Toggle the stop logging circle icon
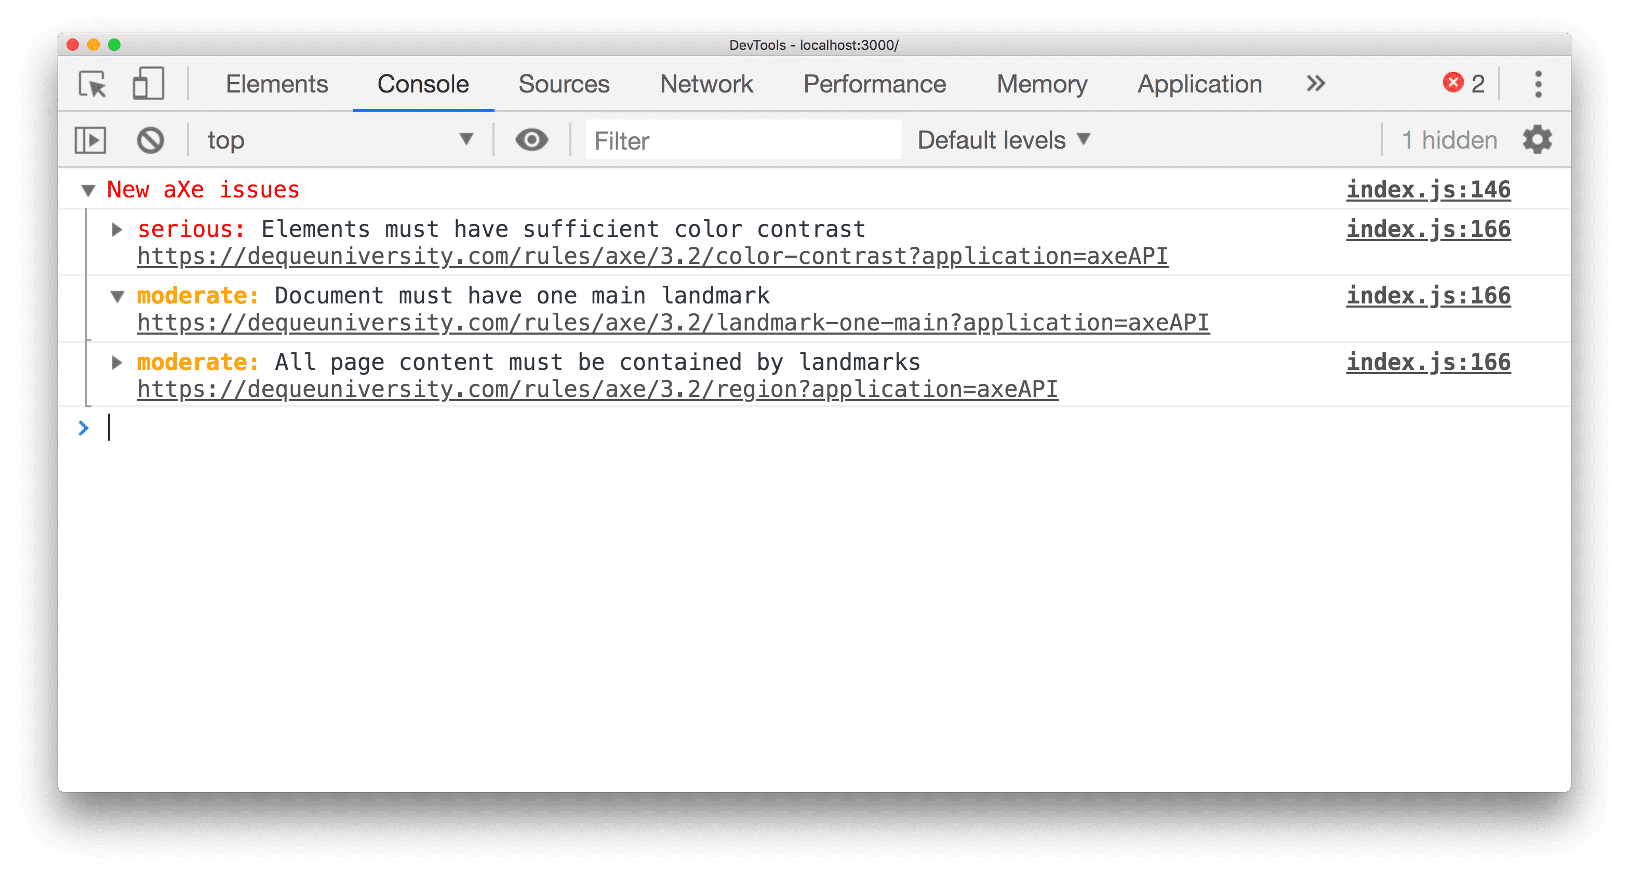Viewport: 1629px width, 875px height. coord(150,140)
